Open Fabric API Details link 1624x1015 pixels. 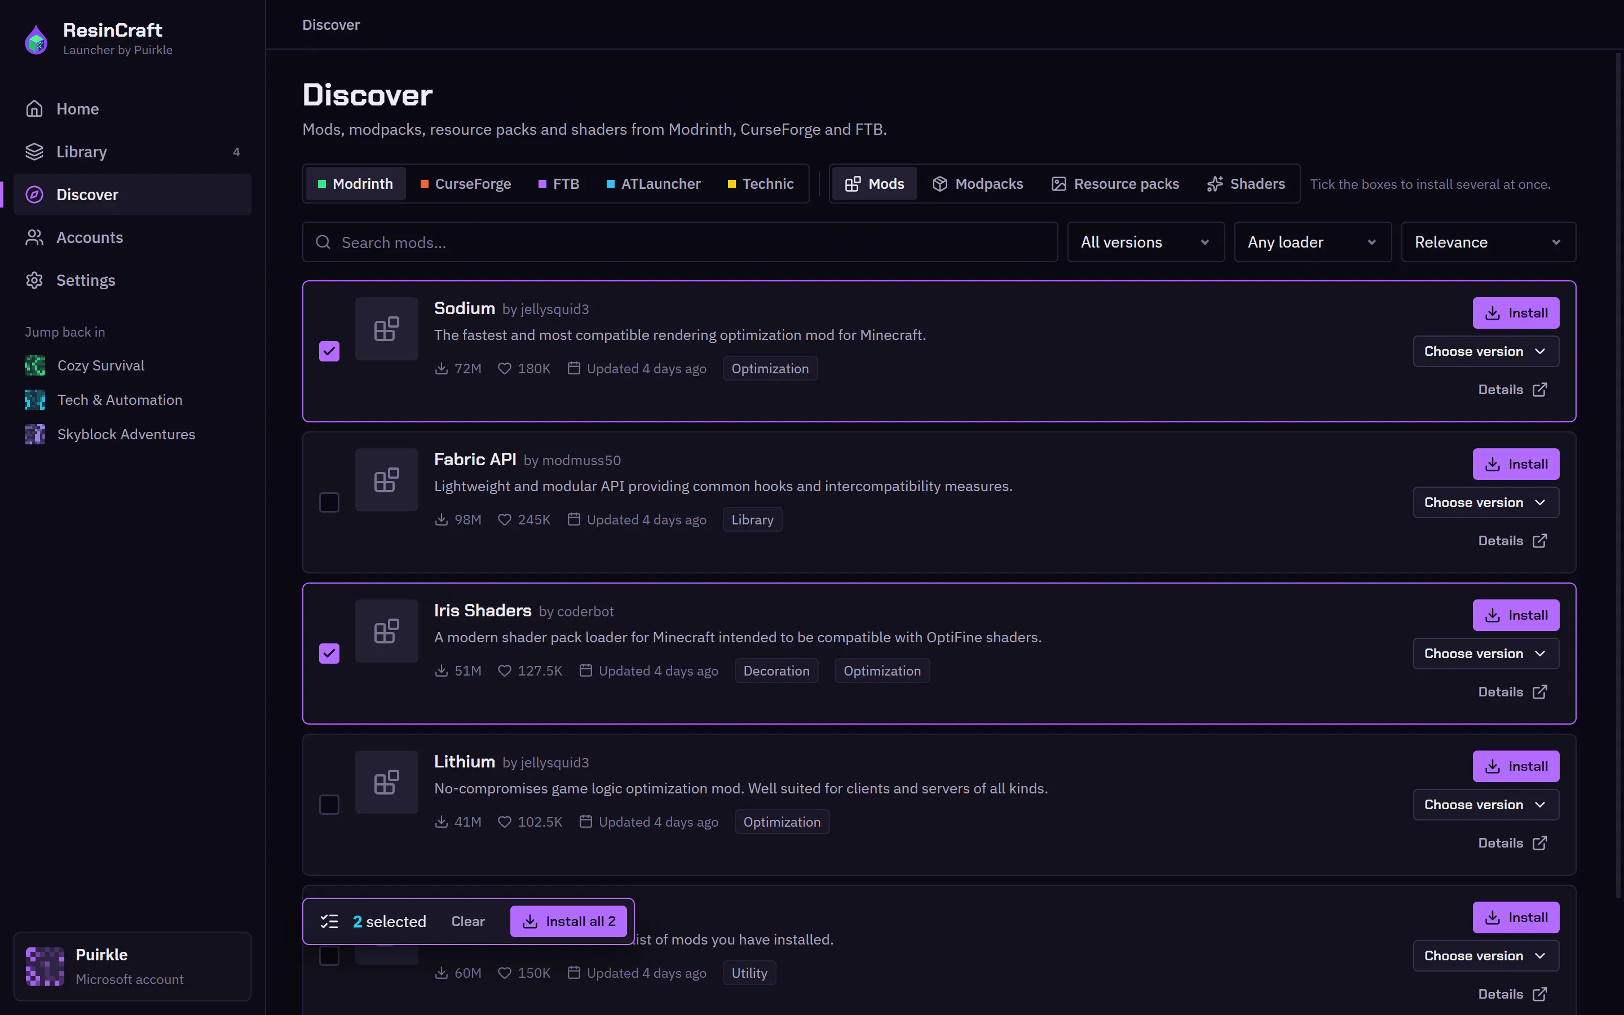click(x=1512, y=541)
